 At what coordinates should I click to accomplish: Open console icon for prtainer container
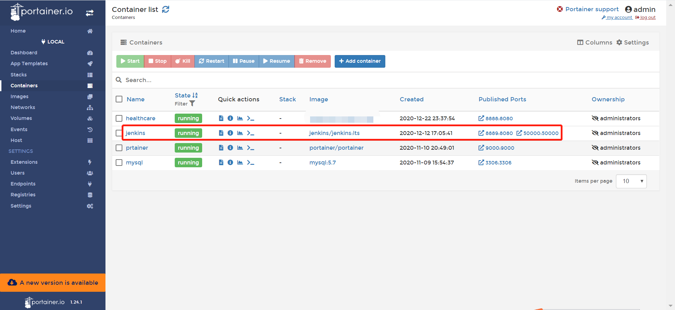250,148
